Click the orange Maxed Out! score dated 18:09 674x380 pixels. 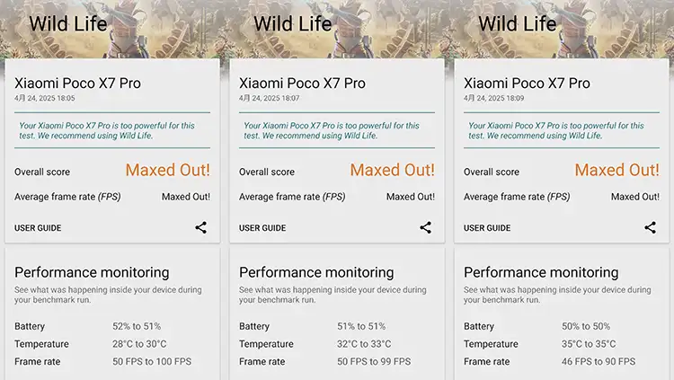click(x=616, y=170)
